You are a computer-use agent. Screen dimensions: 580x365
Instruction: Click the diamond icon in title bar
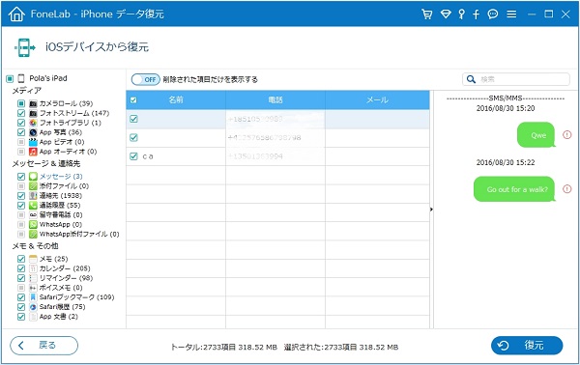(x=446, y=14)
